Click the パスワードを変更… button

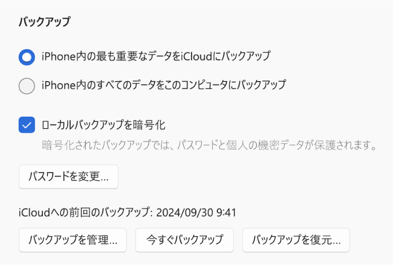pos(69,177)
